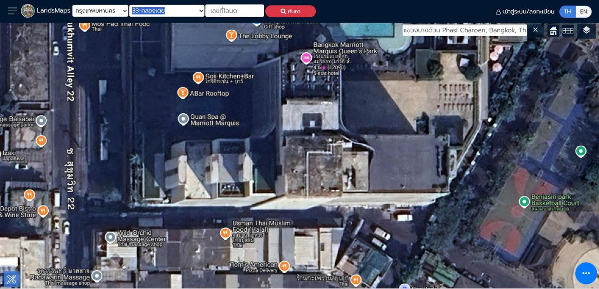Clear the location search box with X
The image size is (599, 289).
[535, 30]
